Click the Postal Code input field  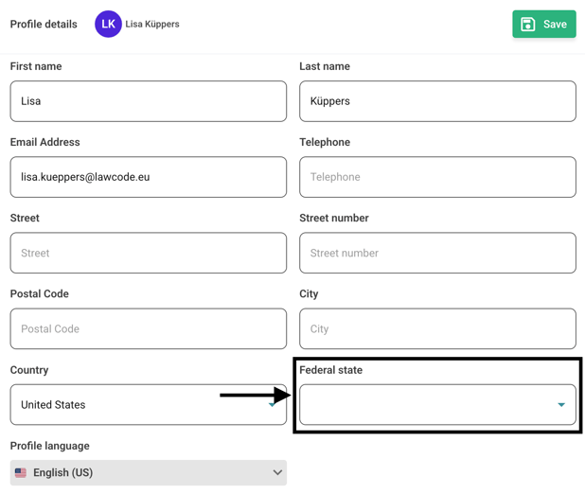[x=148, y=329]
